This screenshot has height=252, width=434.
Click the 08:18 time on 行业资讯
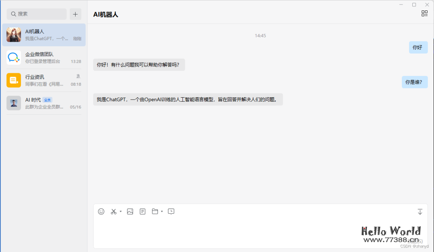pyautogui.click(x=76, y=84)
